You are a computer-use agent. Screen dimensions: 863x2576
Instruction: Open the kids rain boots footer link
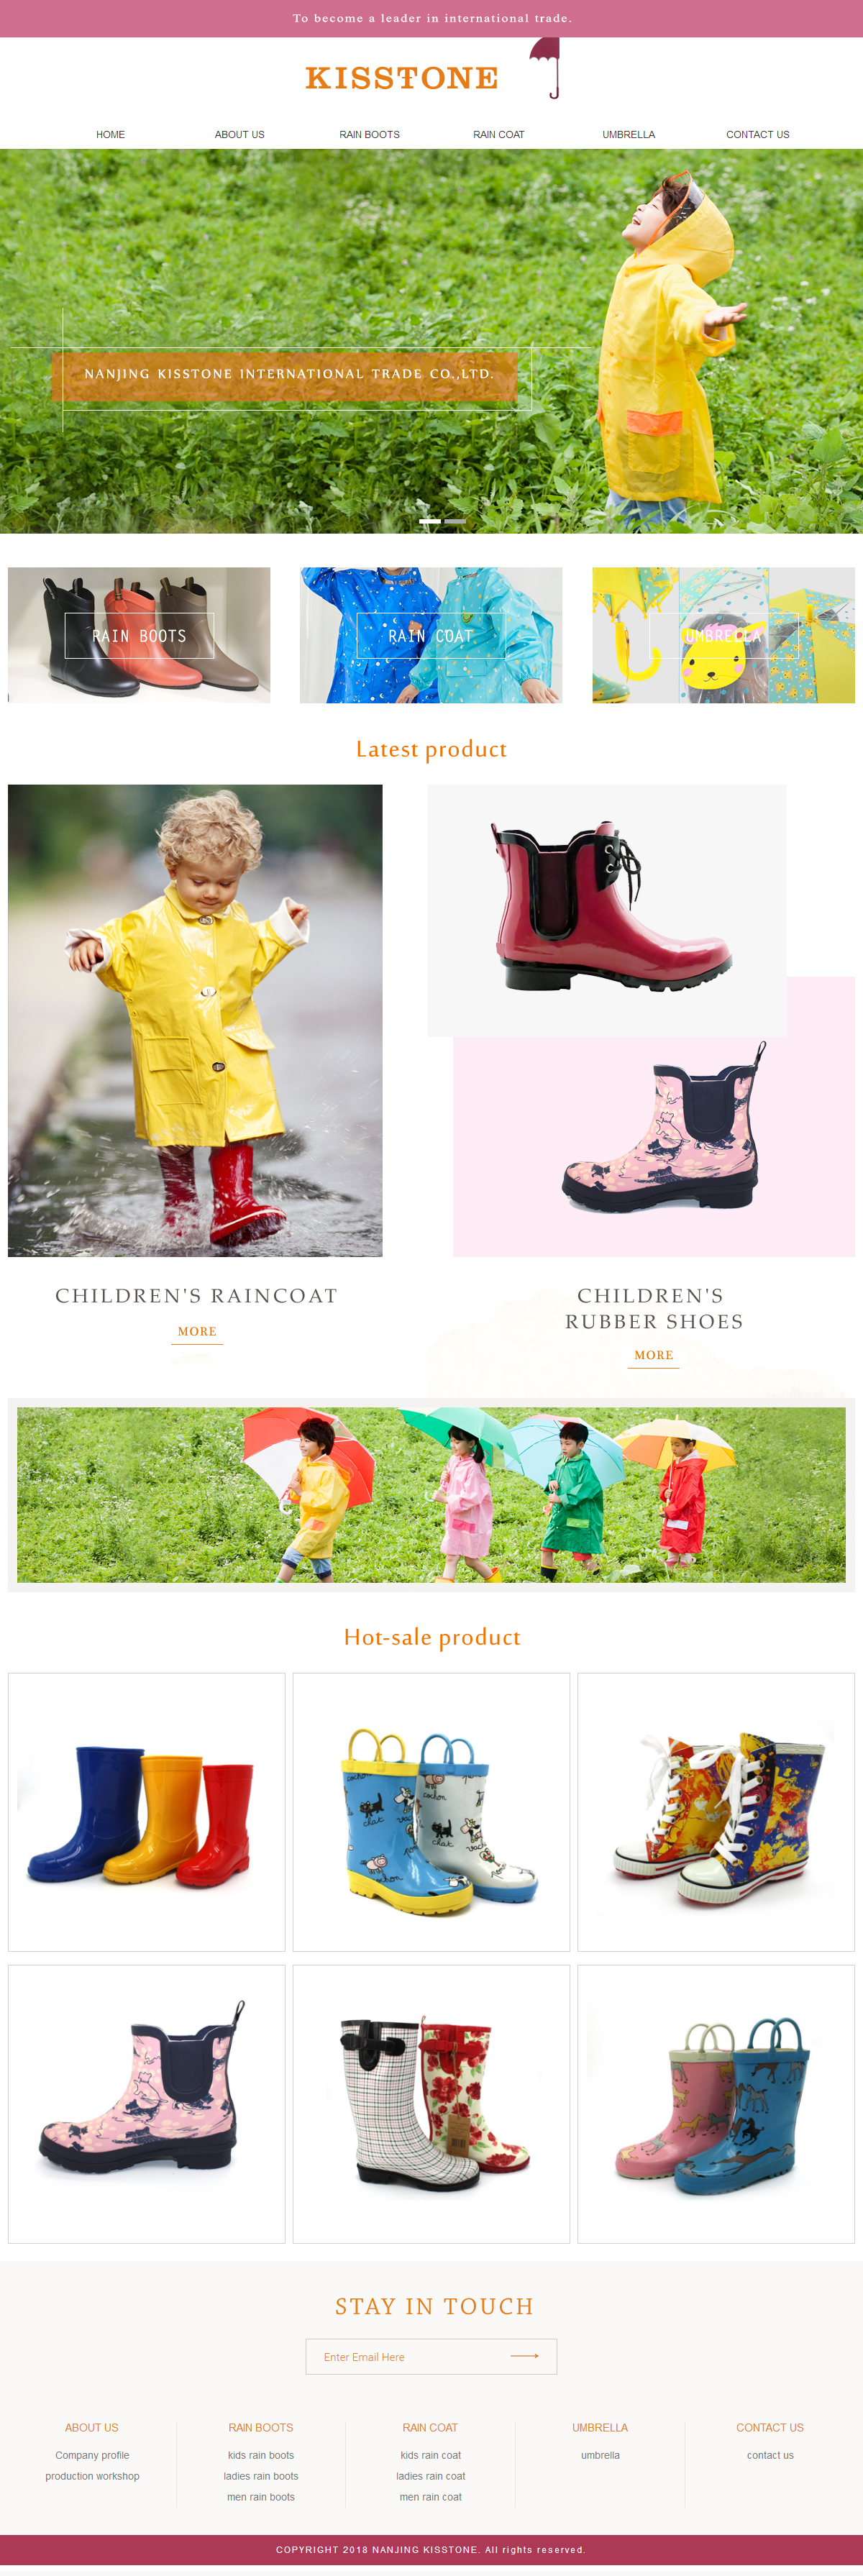coord(261,2454)
